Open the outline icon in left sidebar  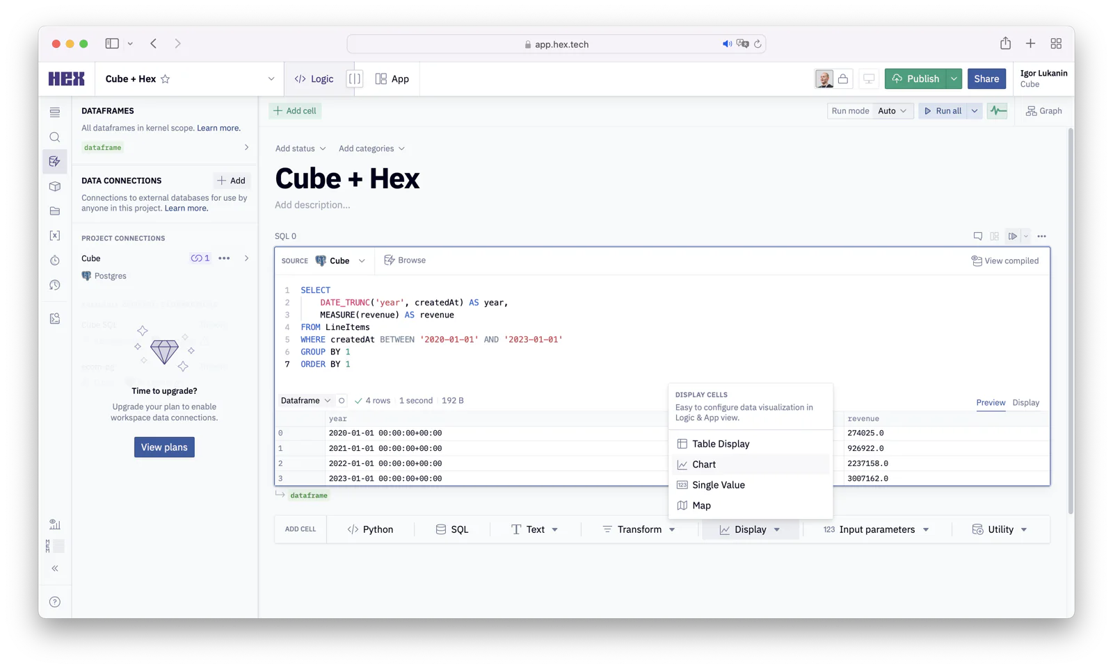click(x=55, y=112)
